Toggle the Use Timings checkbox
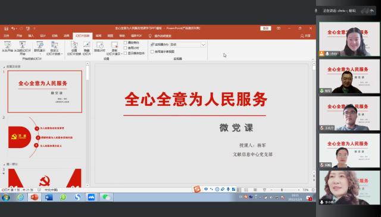381x217 pixels. (126, 48)
